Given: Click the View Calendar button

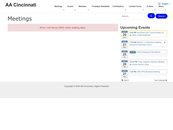Looking at the screenshot, I should pyautogui.click(x=161, y=80).
